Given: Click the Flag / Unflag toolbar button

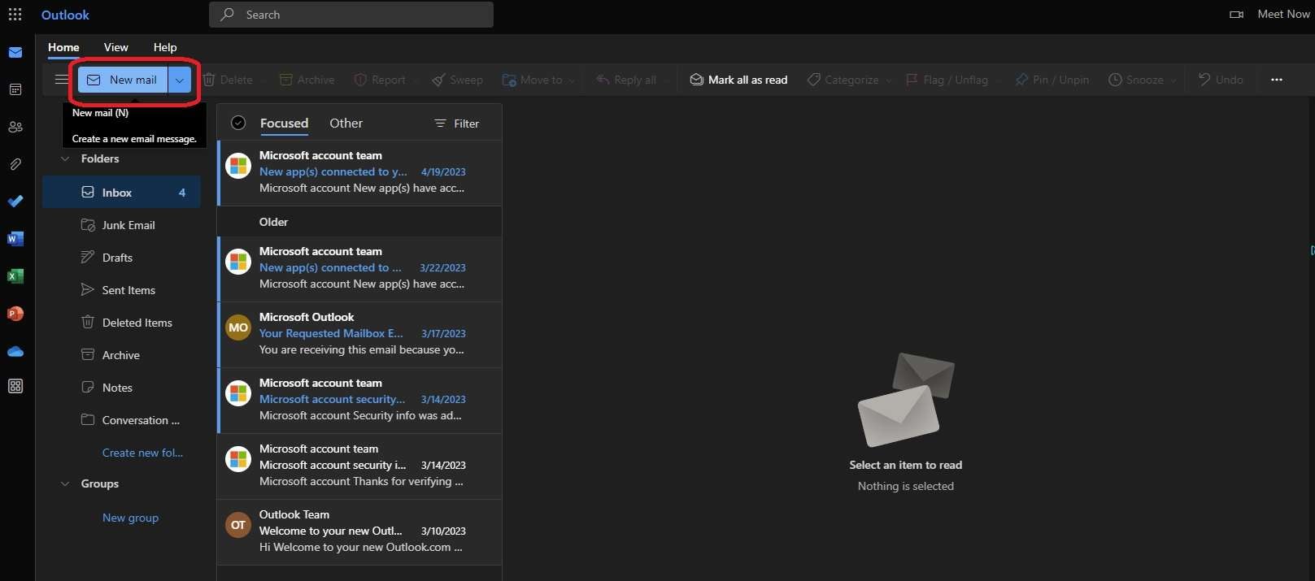Looking at the screenshot, I should tap(947, 80).
